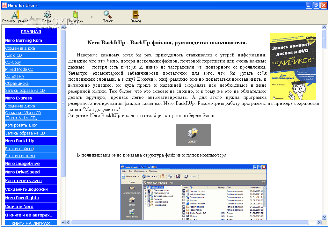Viewport: 329px width, 227px height.
Task: Open the Backup системы link
Action: coord(20,156)
